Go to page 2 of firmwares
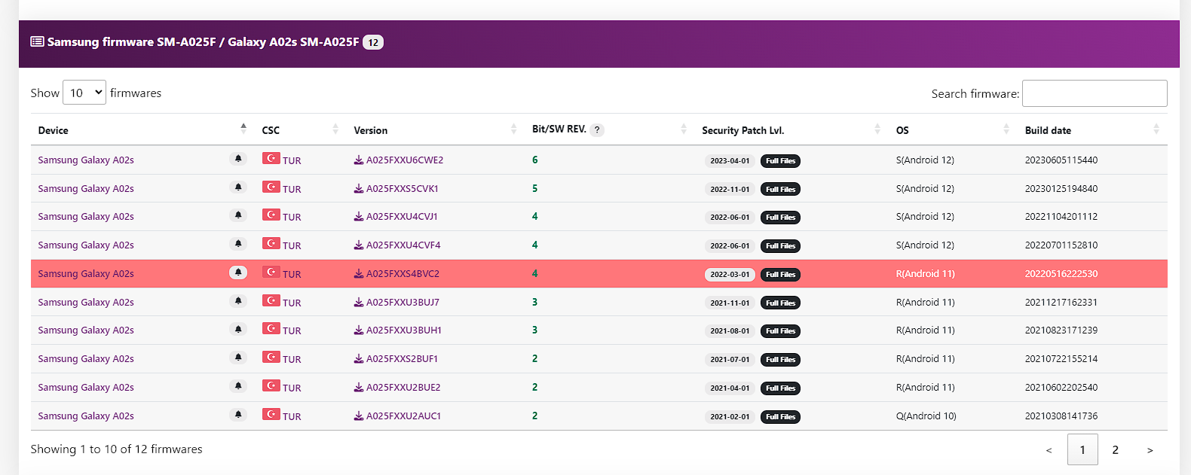The width and height of the screenshot is (1191, 475). [1115, 450]
